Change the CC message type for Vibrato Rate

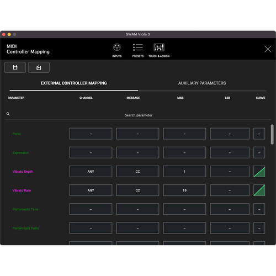137,190
